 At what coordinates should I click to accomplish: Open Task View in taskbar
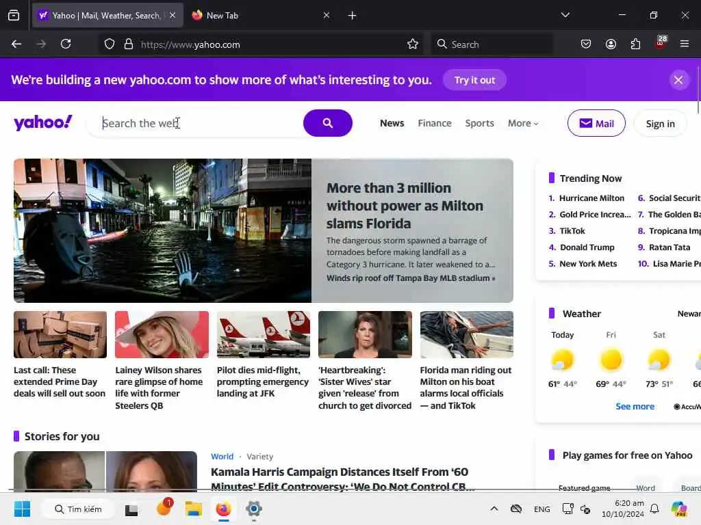[x=131, y=509]
